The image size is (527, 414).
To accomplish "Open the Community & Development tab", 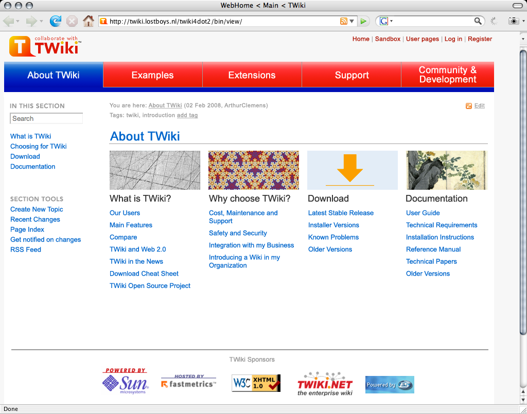I will click(x=447, y=75).
